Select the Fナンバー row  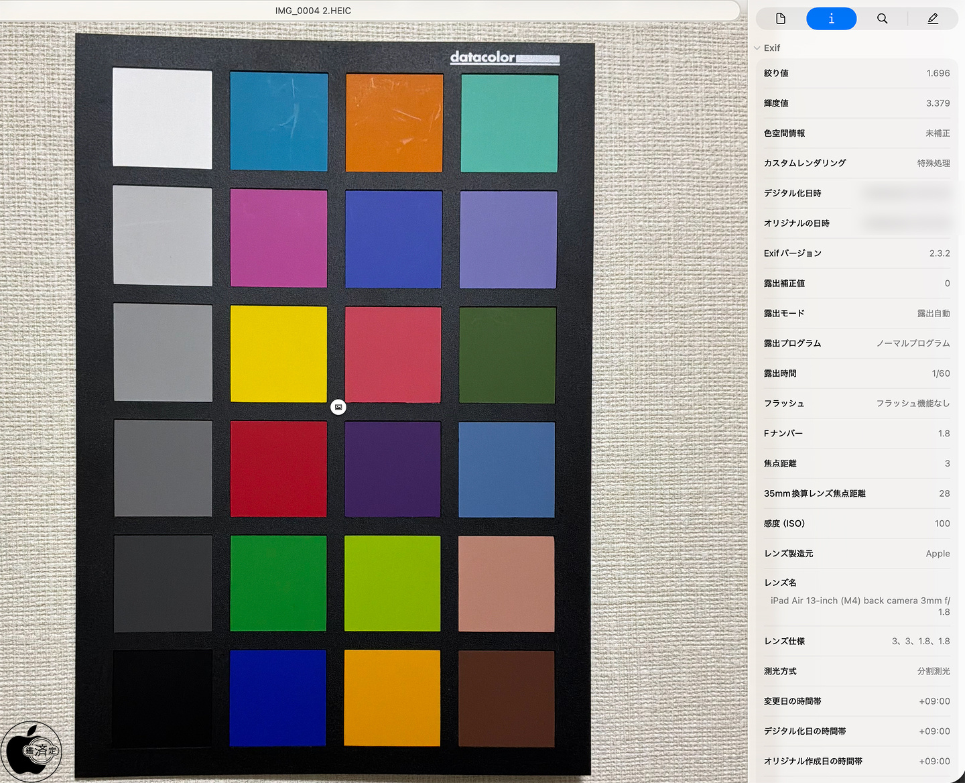tap(856, 434)
